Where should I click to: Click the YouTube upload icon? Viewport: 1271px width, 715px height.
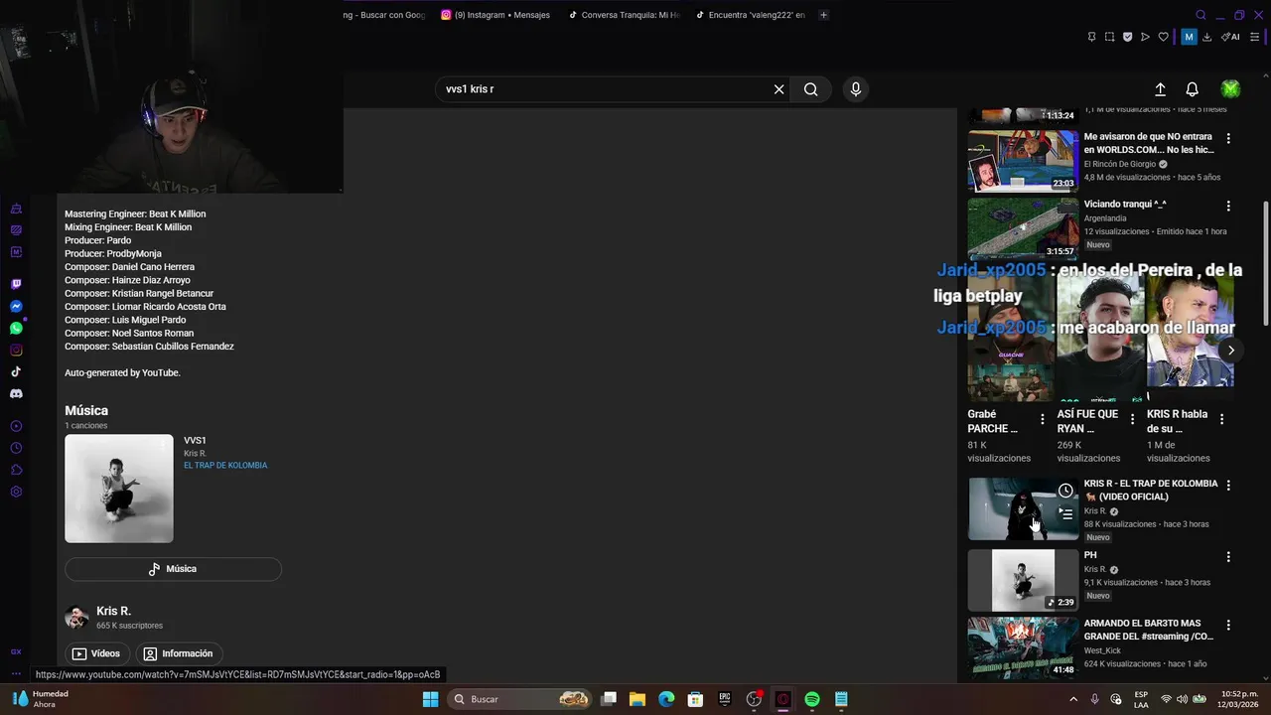point(1160,89)
